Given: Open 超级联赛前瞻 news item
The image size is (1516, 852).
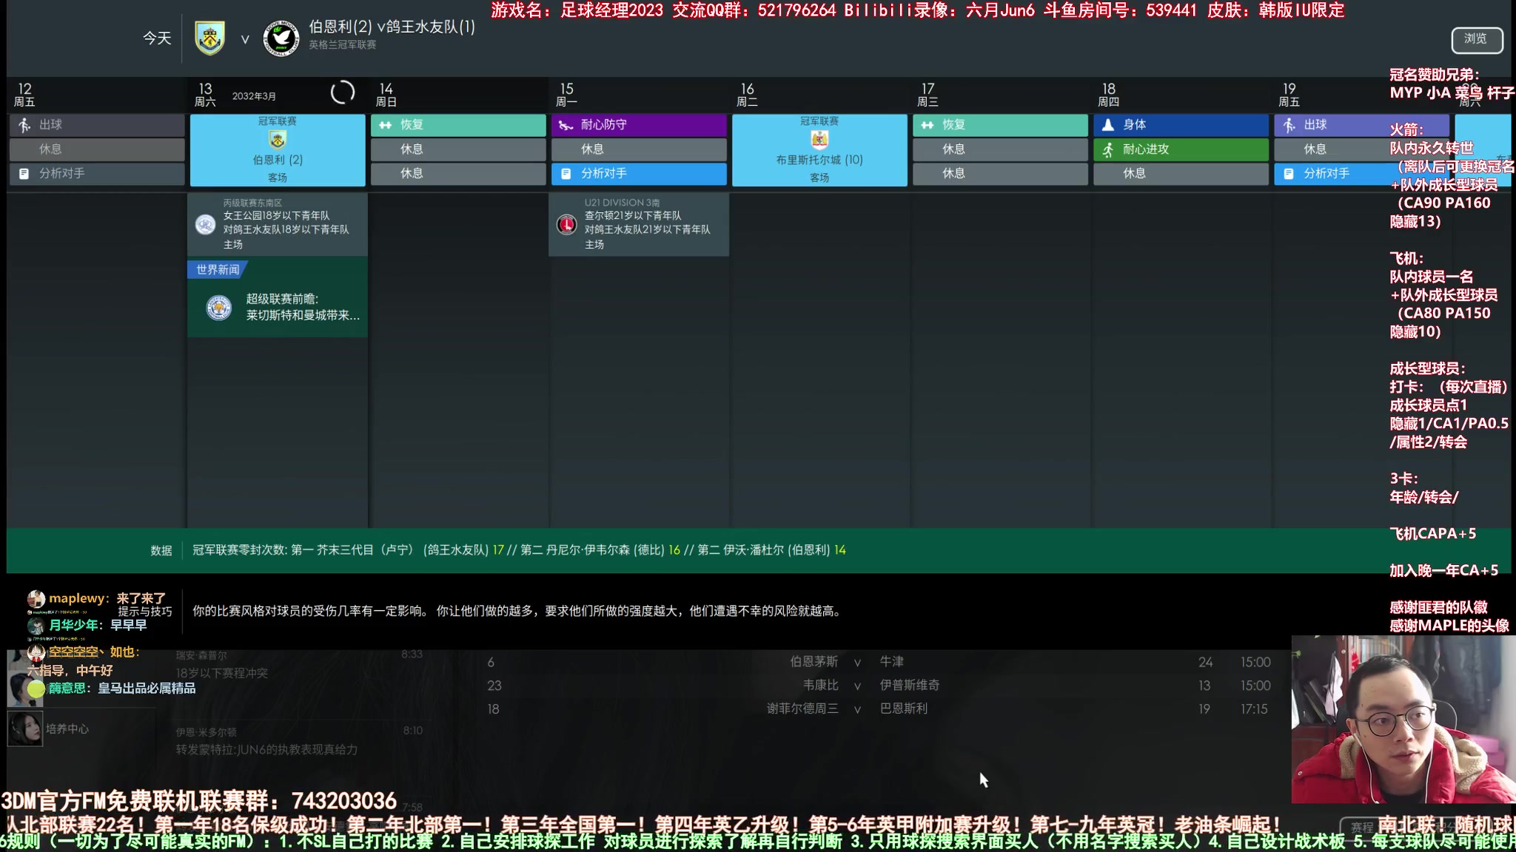Looking at the screenshot, I should pyautogui.click(x=278, y=308).
